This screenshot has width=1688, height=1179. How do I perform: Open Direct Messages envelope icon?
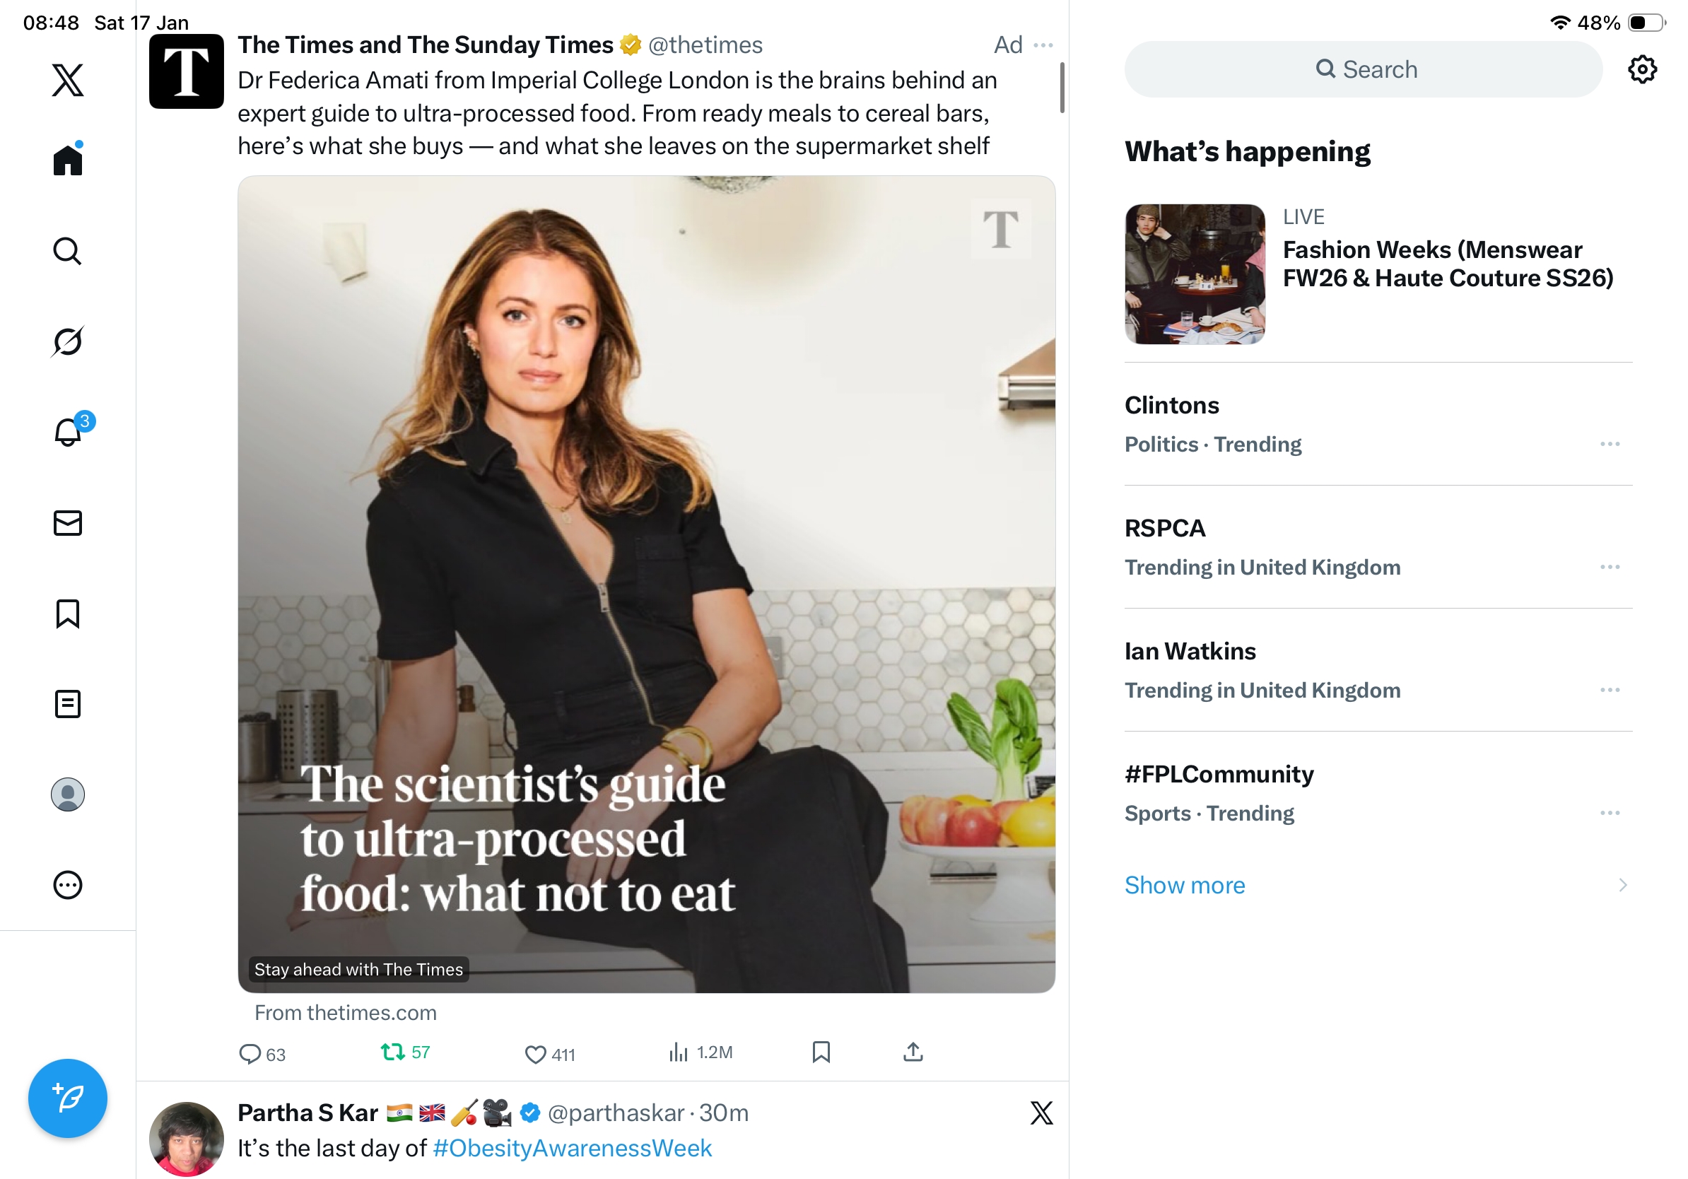68,523
